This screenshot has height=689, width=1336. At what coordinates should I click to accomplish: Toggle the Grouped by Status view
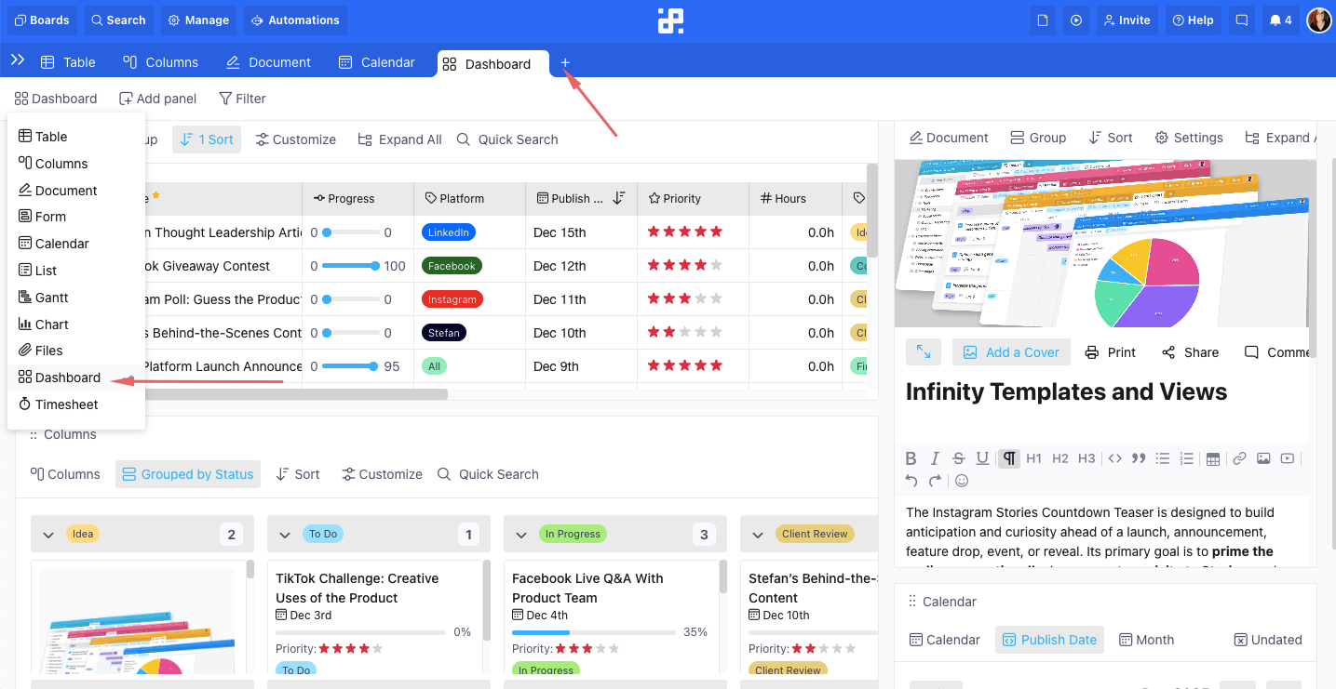188,474
